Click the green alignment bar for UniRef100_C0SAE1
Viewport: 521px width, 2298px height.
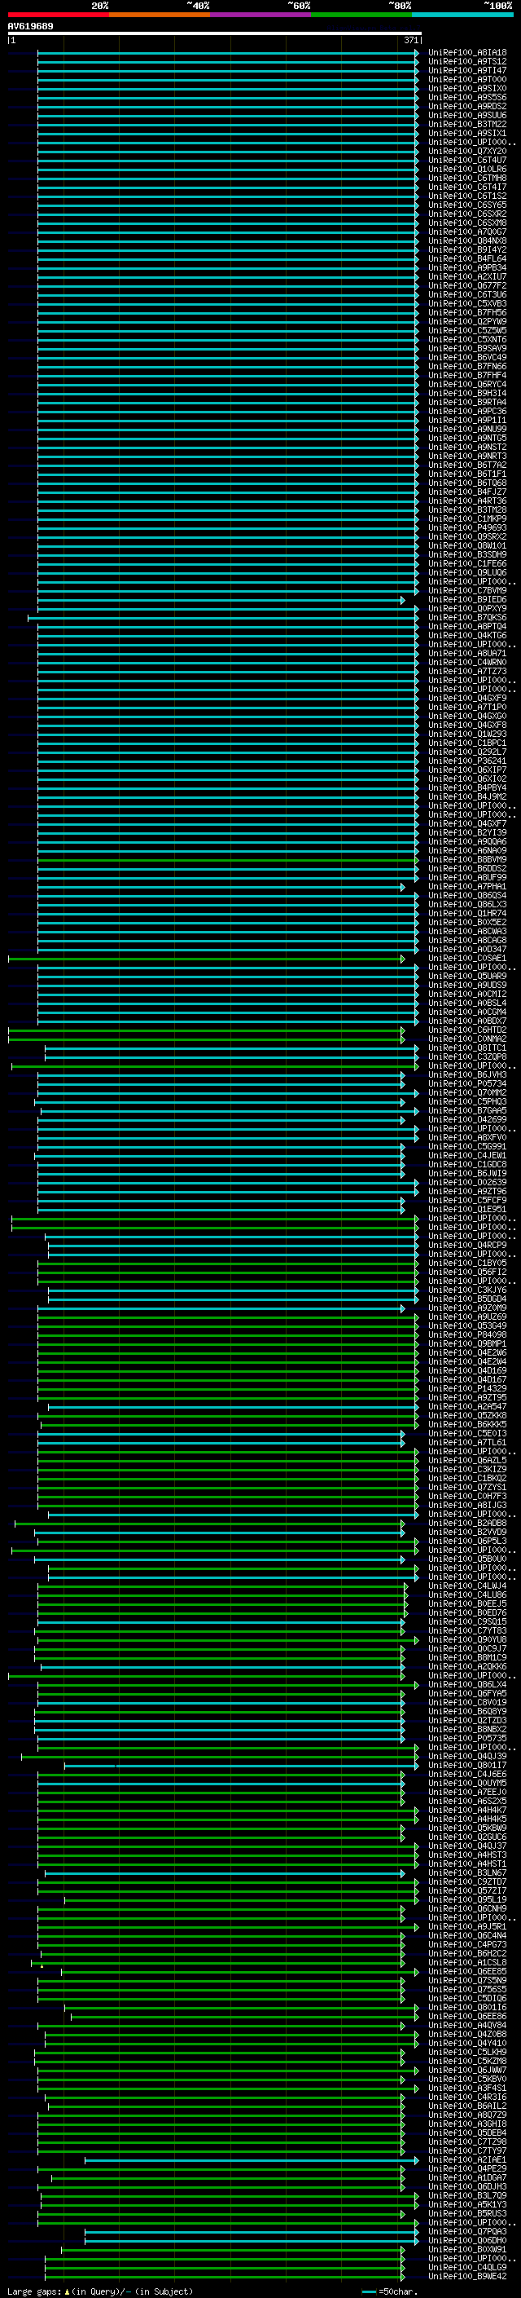coord(207,959)
